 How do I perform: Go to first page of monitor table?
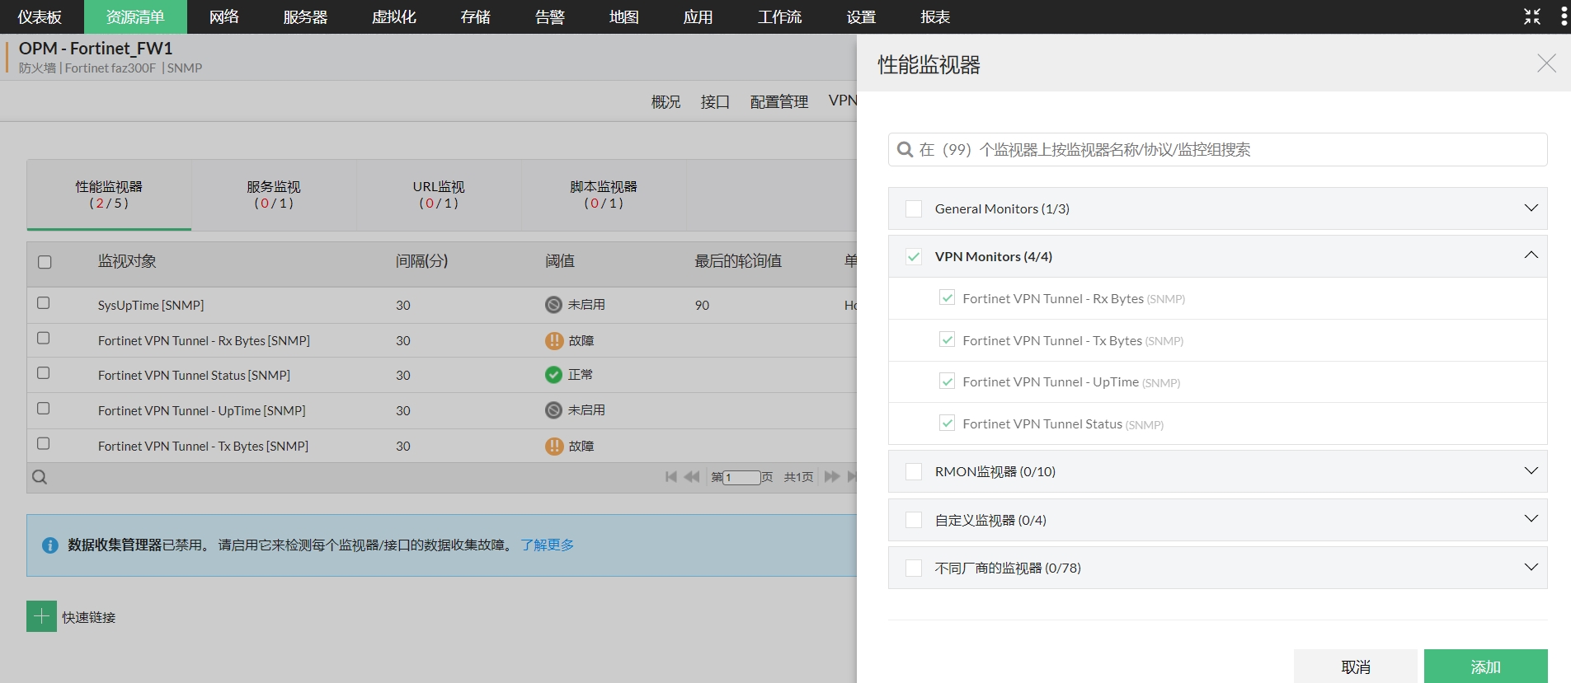coord(671,476)
